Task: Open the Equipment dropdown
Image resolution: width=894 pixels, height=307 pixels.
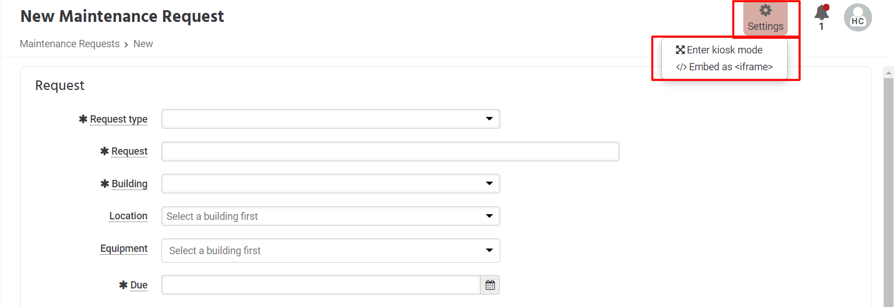Action: 331,251
